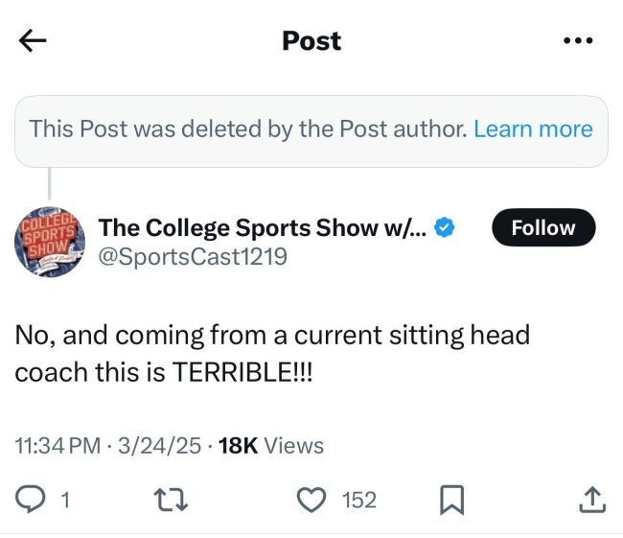Click the 18K Views count
Screen dimensions: 623x538
pos(271,445)
